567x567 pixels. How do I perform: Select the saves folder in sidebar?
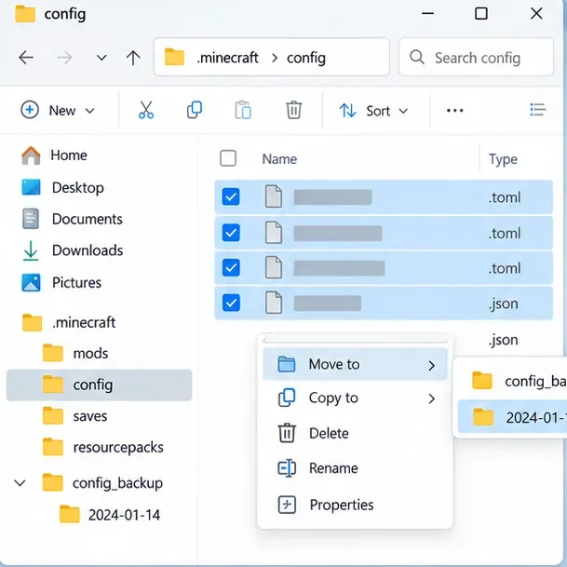pyautogui.click(x=74, y=416)
